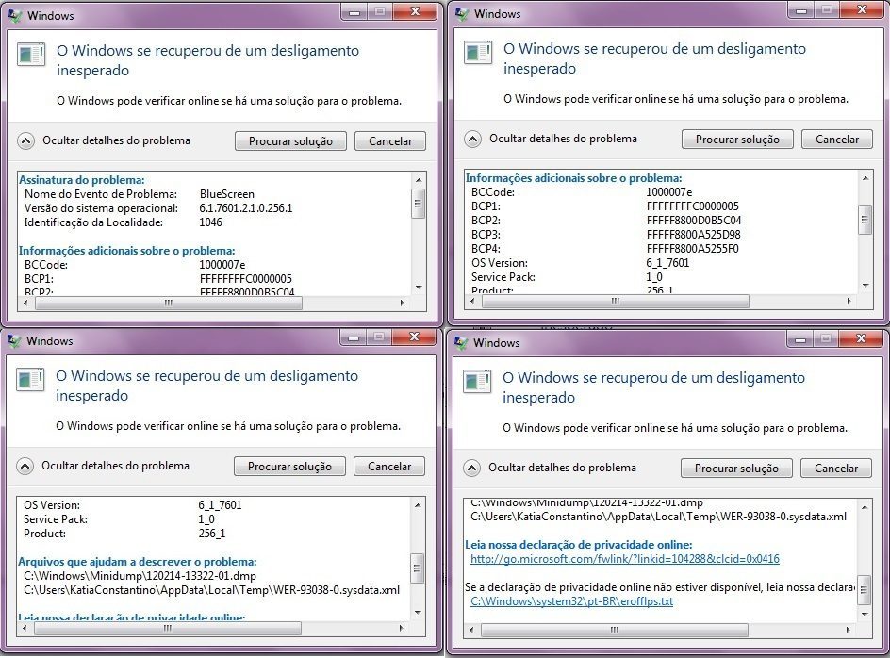Click Cancelar in the dialog with microsoft.com link
890x658 pixels.
click(x=836, y=468)
